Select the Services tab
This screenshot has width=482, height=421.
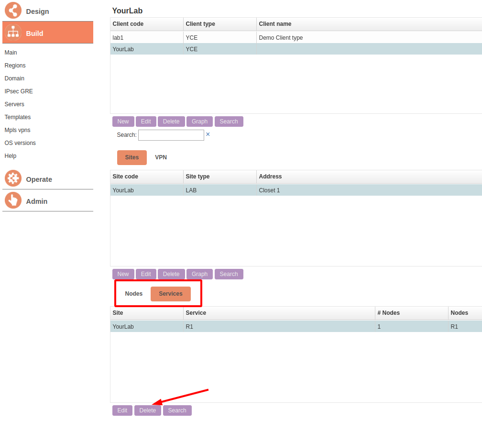click(x=171, y=294)
